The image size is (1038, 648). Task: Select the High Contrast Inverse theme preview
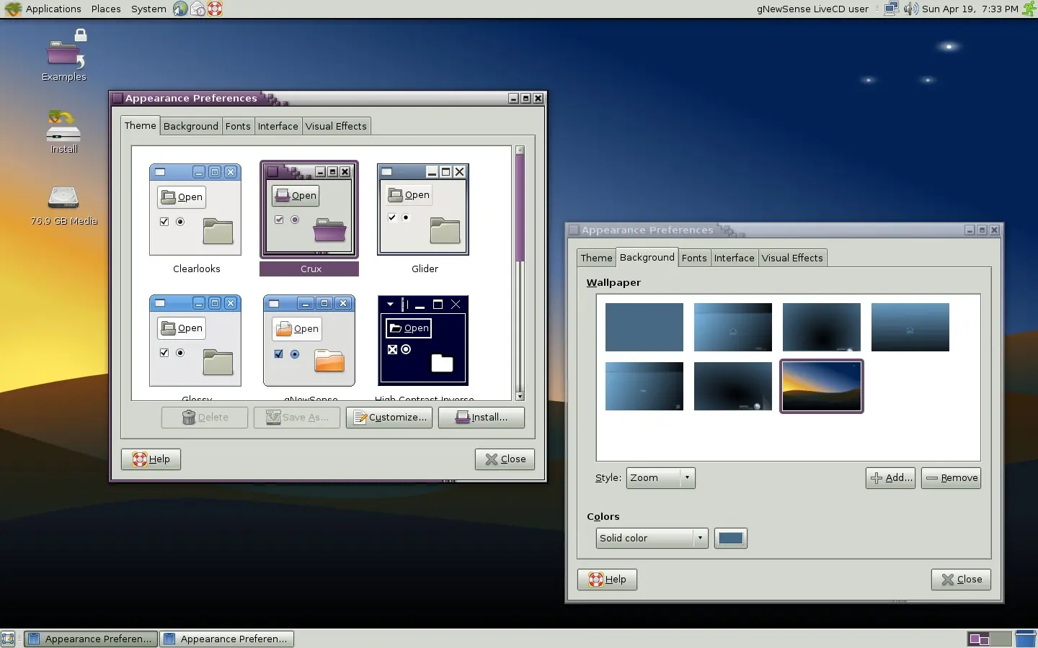(423, 341)
